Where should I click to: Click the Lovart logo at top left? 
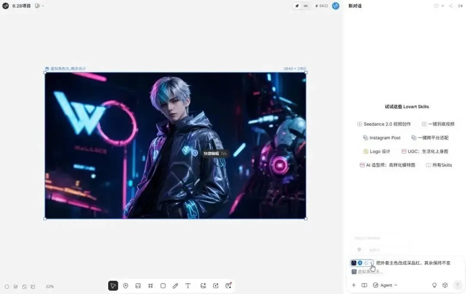click(5, 6)
